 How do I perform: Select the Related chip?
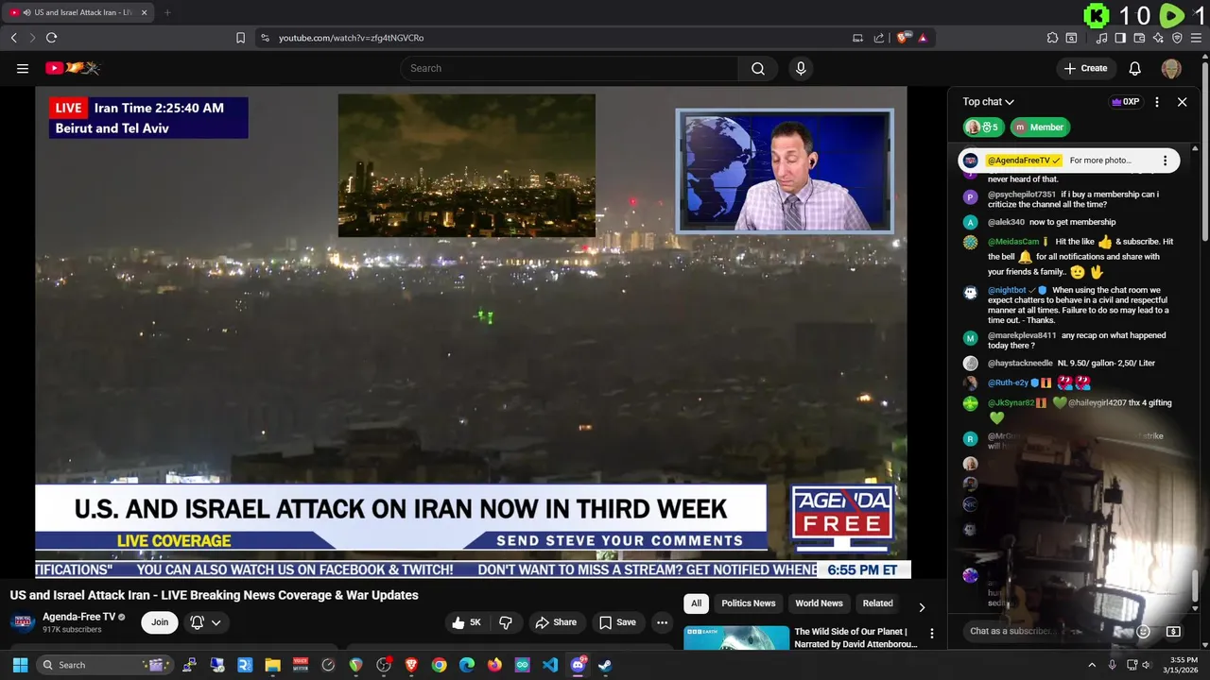point(877,603)
